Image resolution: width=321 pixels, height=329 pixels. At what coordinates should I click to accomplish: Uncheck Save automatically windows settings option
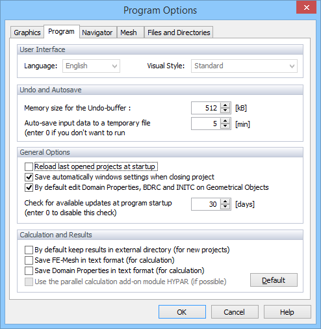point(29,177)
